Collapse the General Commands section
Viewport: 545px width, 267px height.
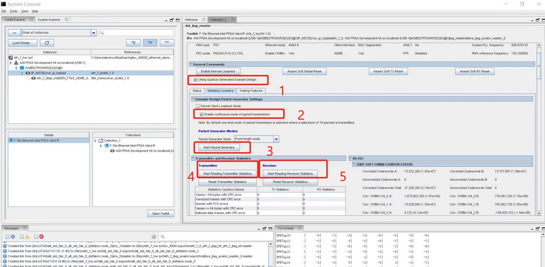coord(191,64)
